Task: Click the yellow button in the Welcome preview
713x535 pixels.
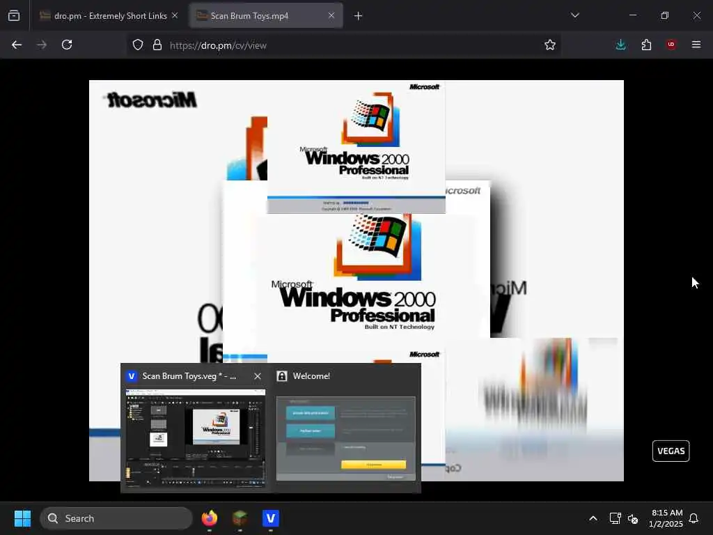Action: [373, 465]
